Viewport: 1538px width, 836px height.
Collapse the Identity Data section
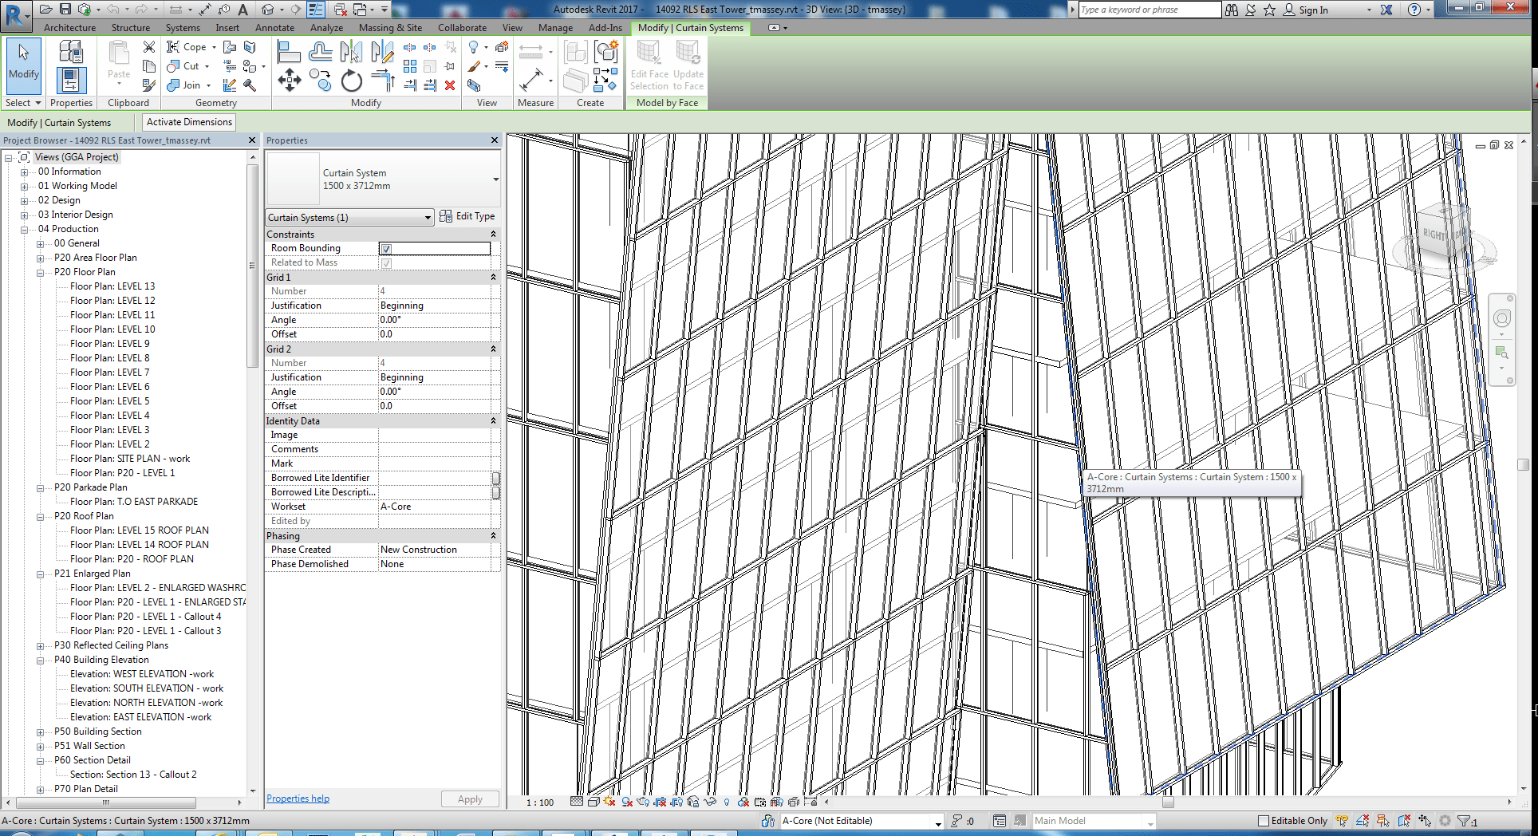[x=493, y=420]
